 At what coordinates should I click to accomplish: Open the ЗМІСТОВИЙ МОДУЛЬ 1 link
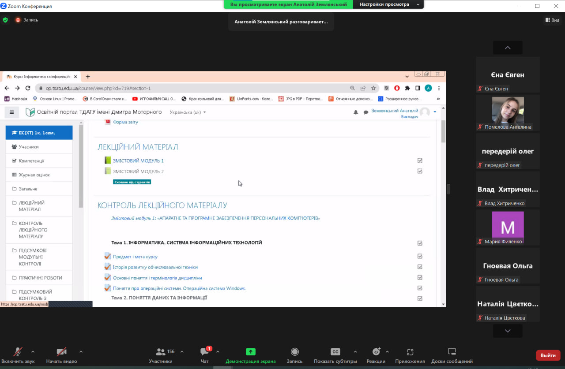(x=138, y=161)
